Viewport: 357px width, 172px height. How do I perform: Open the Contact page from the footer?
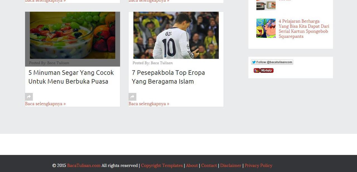tap(209, 165)
